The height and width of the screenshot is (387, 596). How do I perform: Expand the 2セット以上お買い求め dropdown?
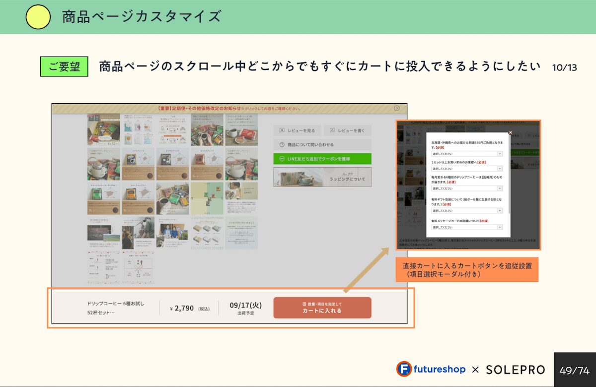pyautogui.click(x=467, y=169)
